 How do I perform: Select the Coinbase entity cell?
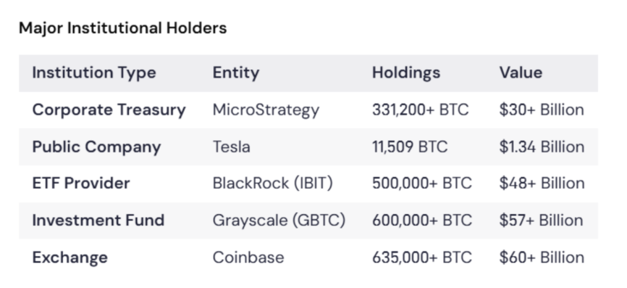pyautogui.click(x=248, y=257)
